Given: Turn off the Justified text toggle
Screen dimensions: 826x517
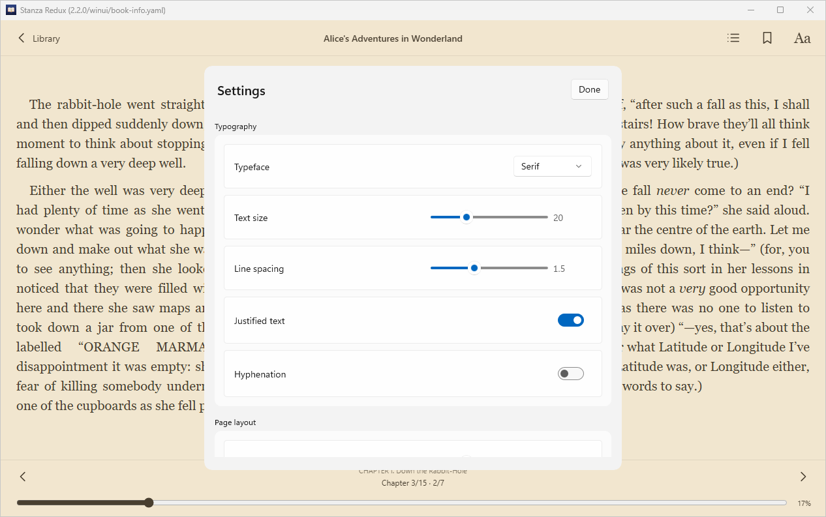Looking at the screenshot, I should coord(571,320).
